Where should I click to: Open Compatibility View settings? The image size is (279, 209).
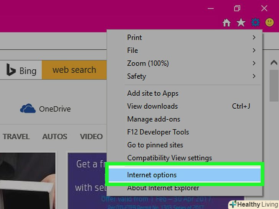(184, 158)
